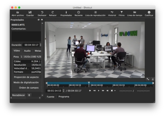Click the in-point marker at scrubber start
The image size is (165, 117).
click(47, 83)
